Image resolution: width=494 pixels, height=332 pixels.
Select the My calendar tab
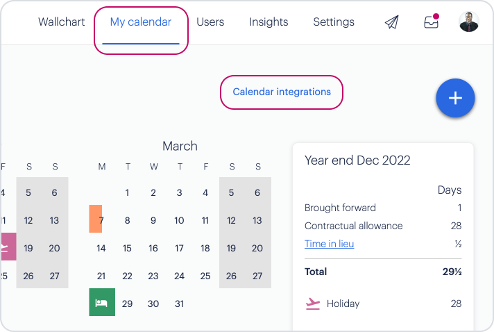point(141,22)
